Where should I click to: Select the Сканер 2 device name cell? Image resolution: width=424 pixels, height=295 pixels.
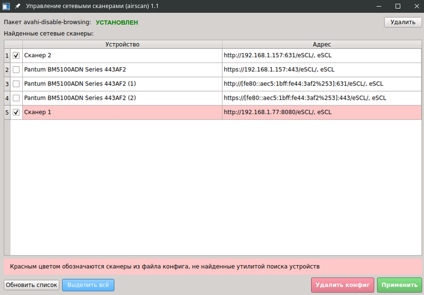point(122,56)
